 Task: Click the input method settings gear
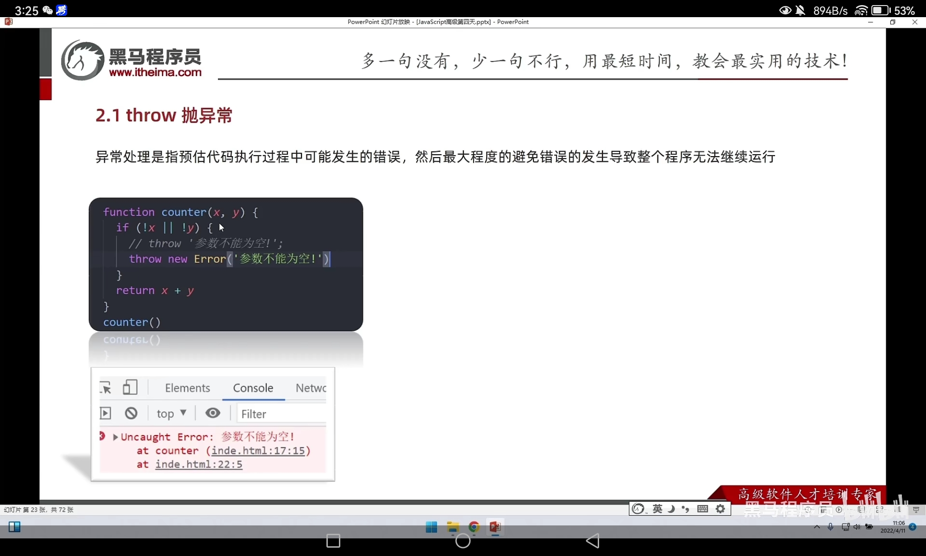click(x=720, y=509)
